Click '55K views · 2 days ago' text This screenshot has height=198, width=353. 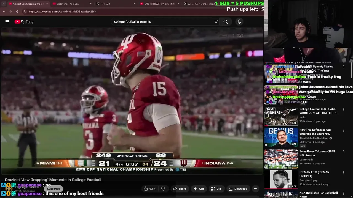312,142
